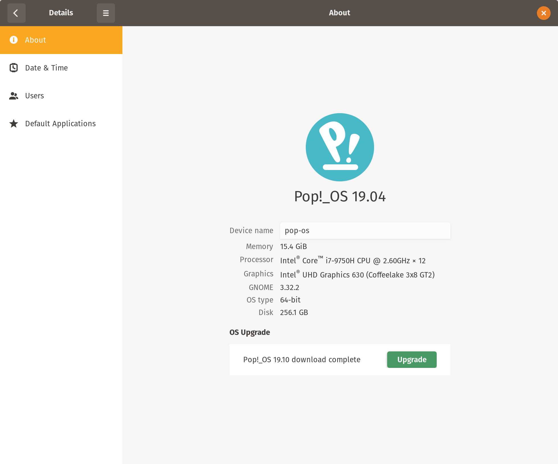Click the back arrow in the header bar
This screenshot has width=558, height=464.
16,13
